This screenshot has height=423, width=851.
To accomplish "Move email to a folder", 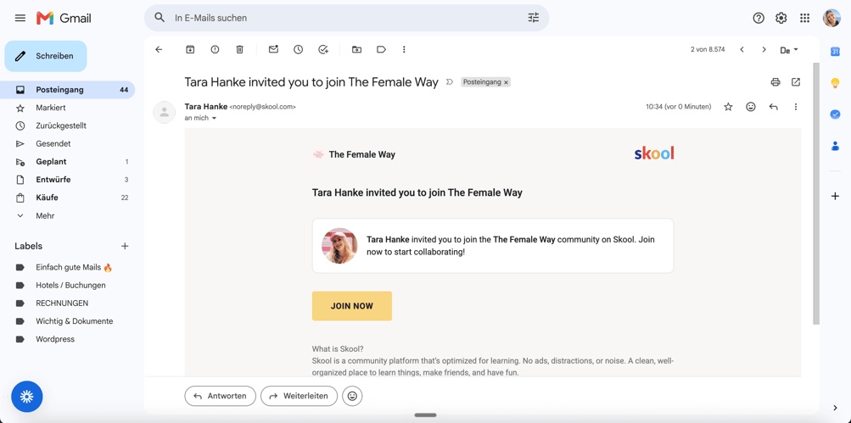I will (x=356, y=49).
